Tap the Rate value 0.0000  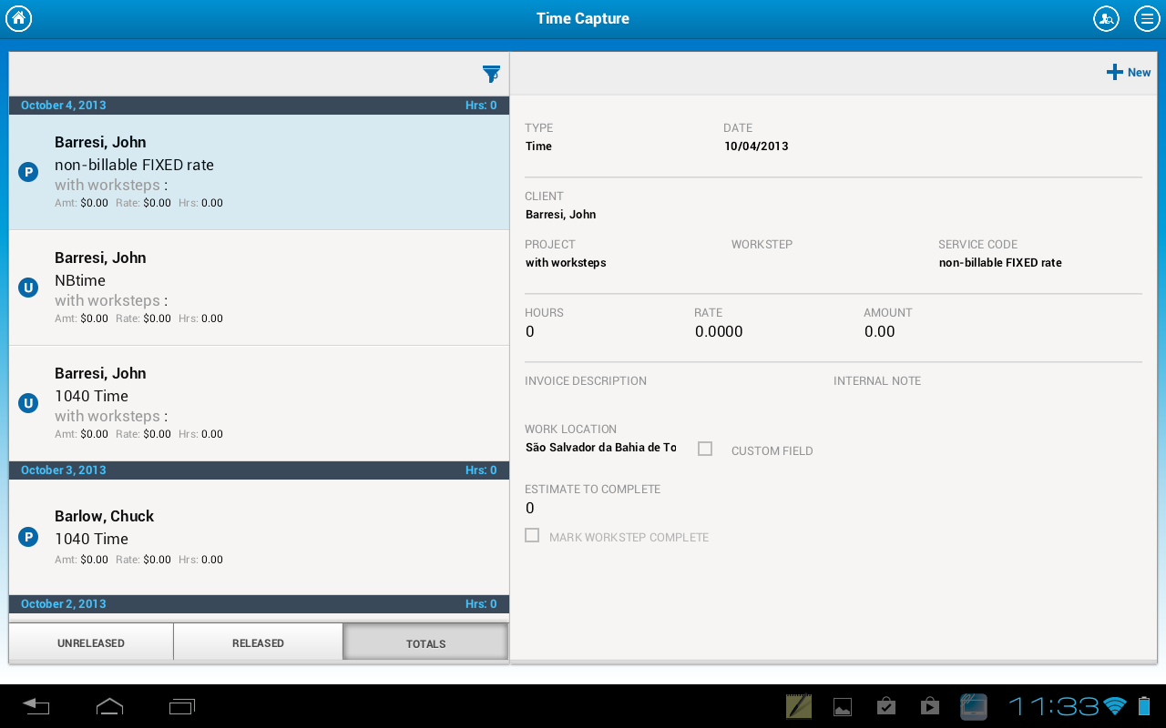(719, 331)
